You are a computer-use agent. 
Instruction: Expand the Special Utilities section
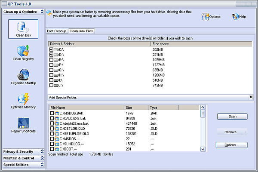click(x=42, y=165)
